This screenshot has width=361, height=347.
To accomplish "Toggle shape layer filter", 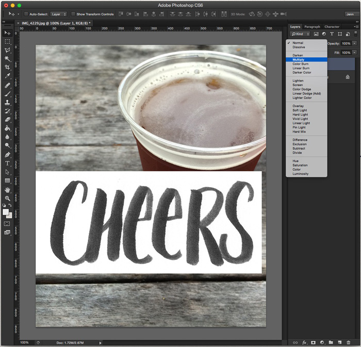I will pos(340,34).
